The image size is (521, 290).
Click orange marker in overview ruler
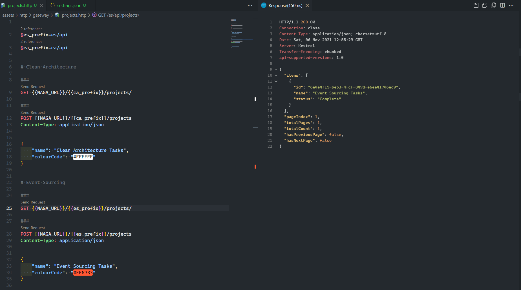pyautogui.click(x=255, y=167)
